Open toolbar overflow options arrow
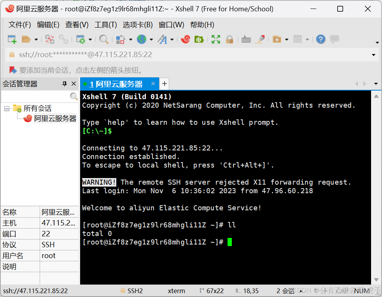The image size is (382, 297). (377, 43)
